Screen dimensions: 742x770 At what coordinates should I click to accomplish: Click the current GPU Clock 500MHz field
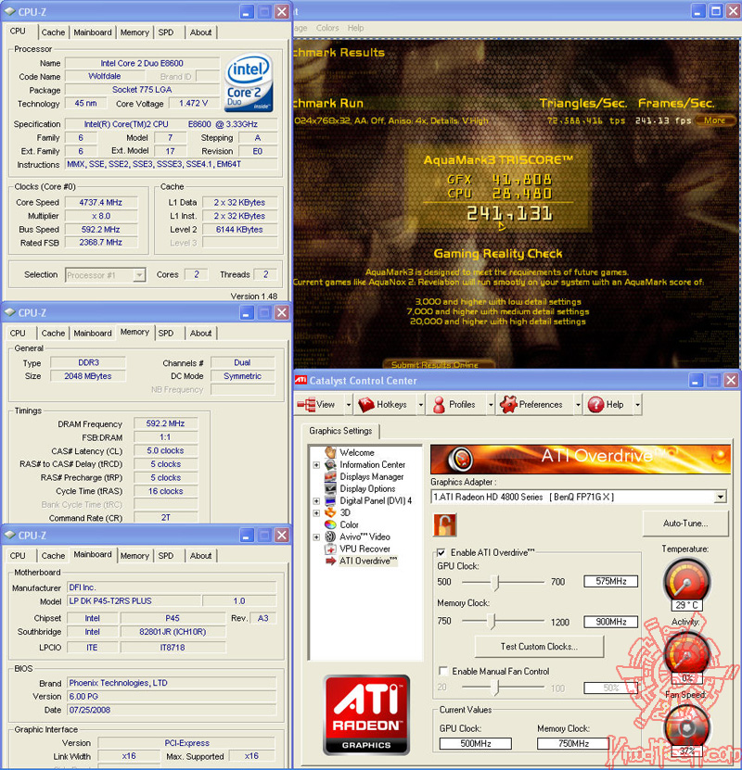point(475,743)
